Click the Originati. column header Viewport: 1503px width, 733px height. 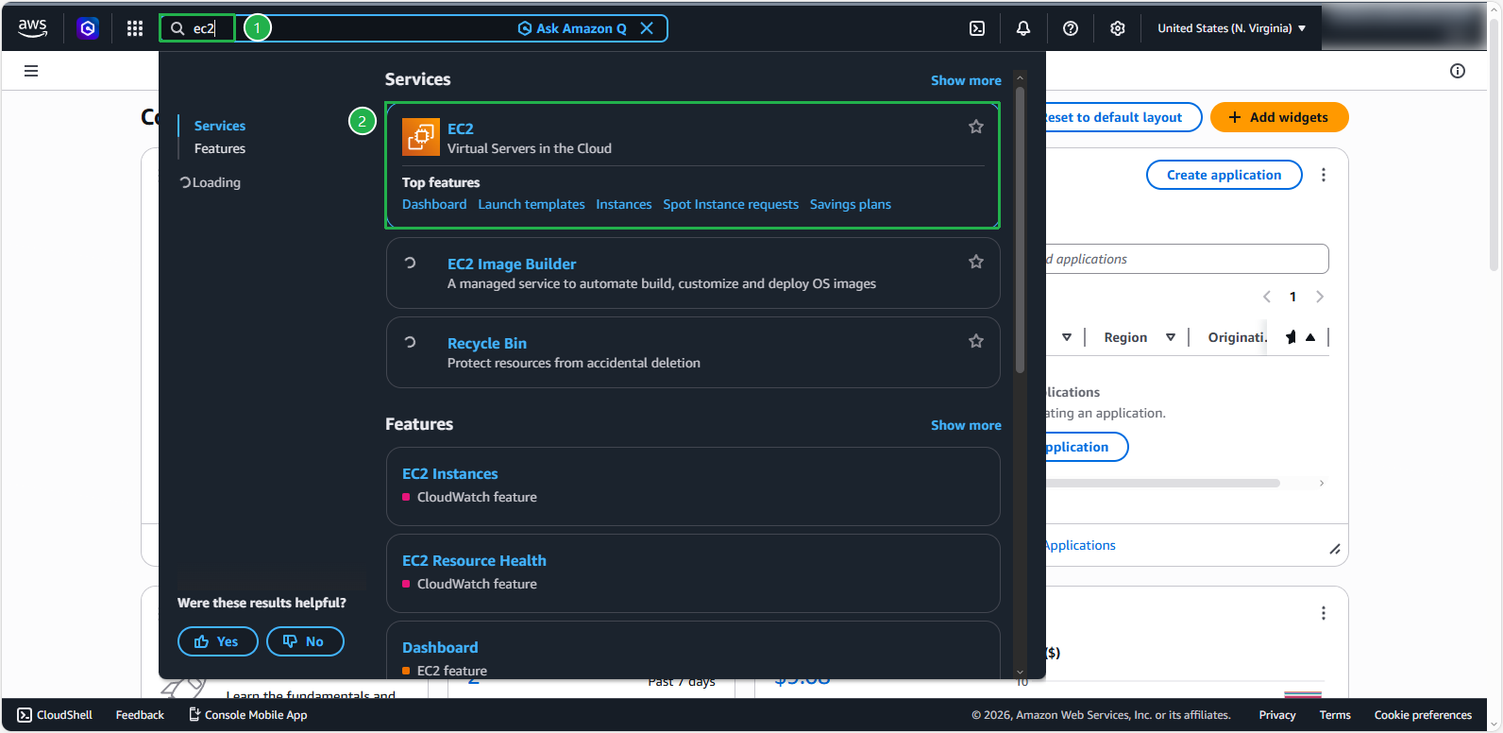[x=1238, y=337]
